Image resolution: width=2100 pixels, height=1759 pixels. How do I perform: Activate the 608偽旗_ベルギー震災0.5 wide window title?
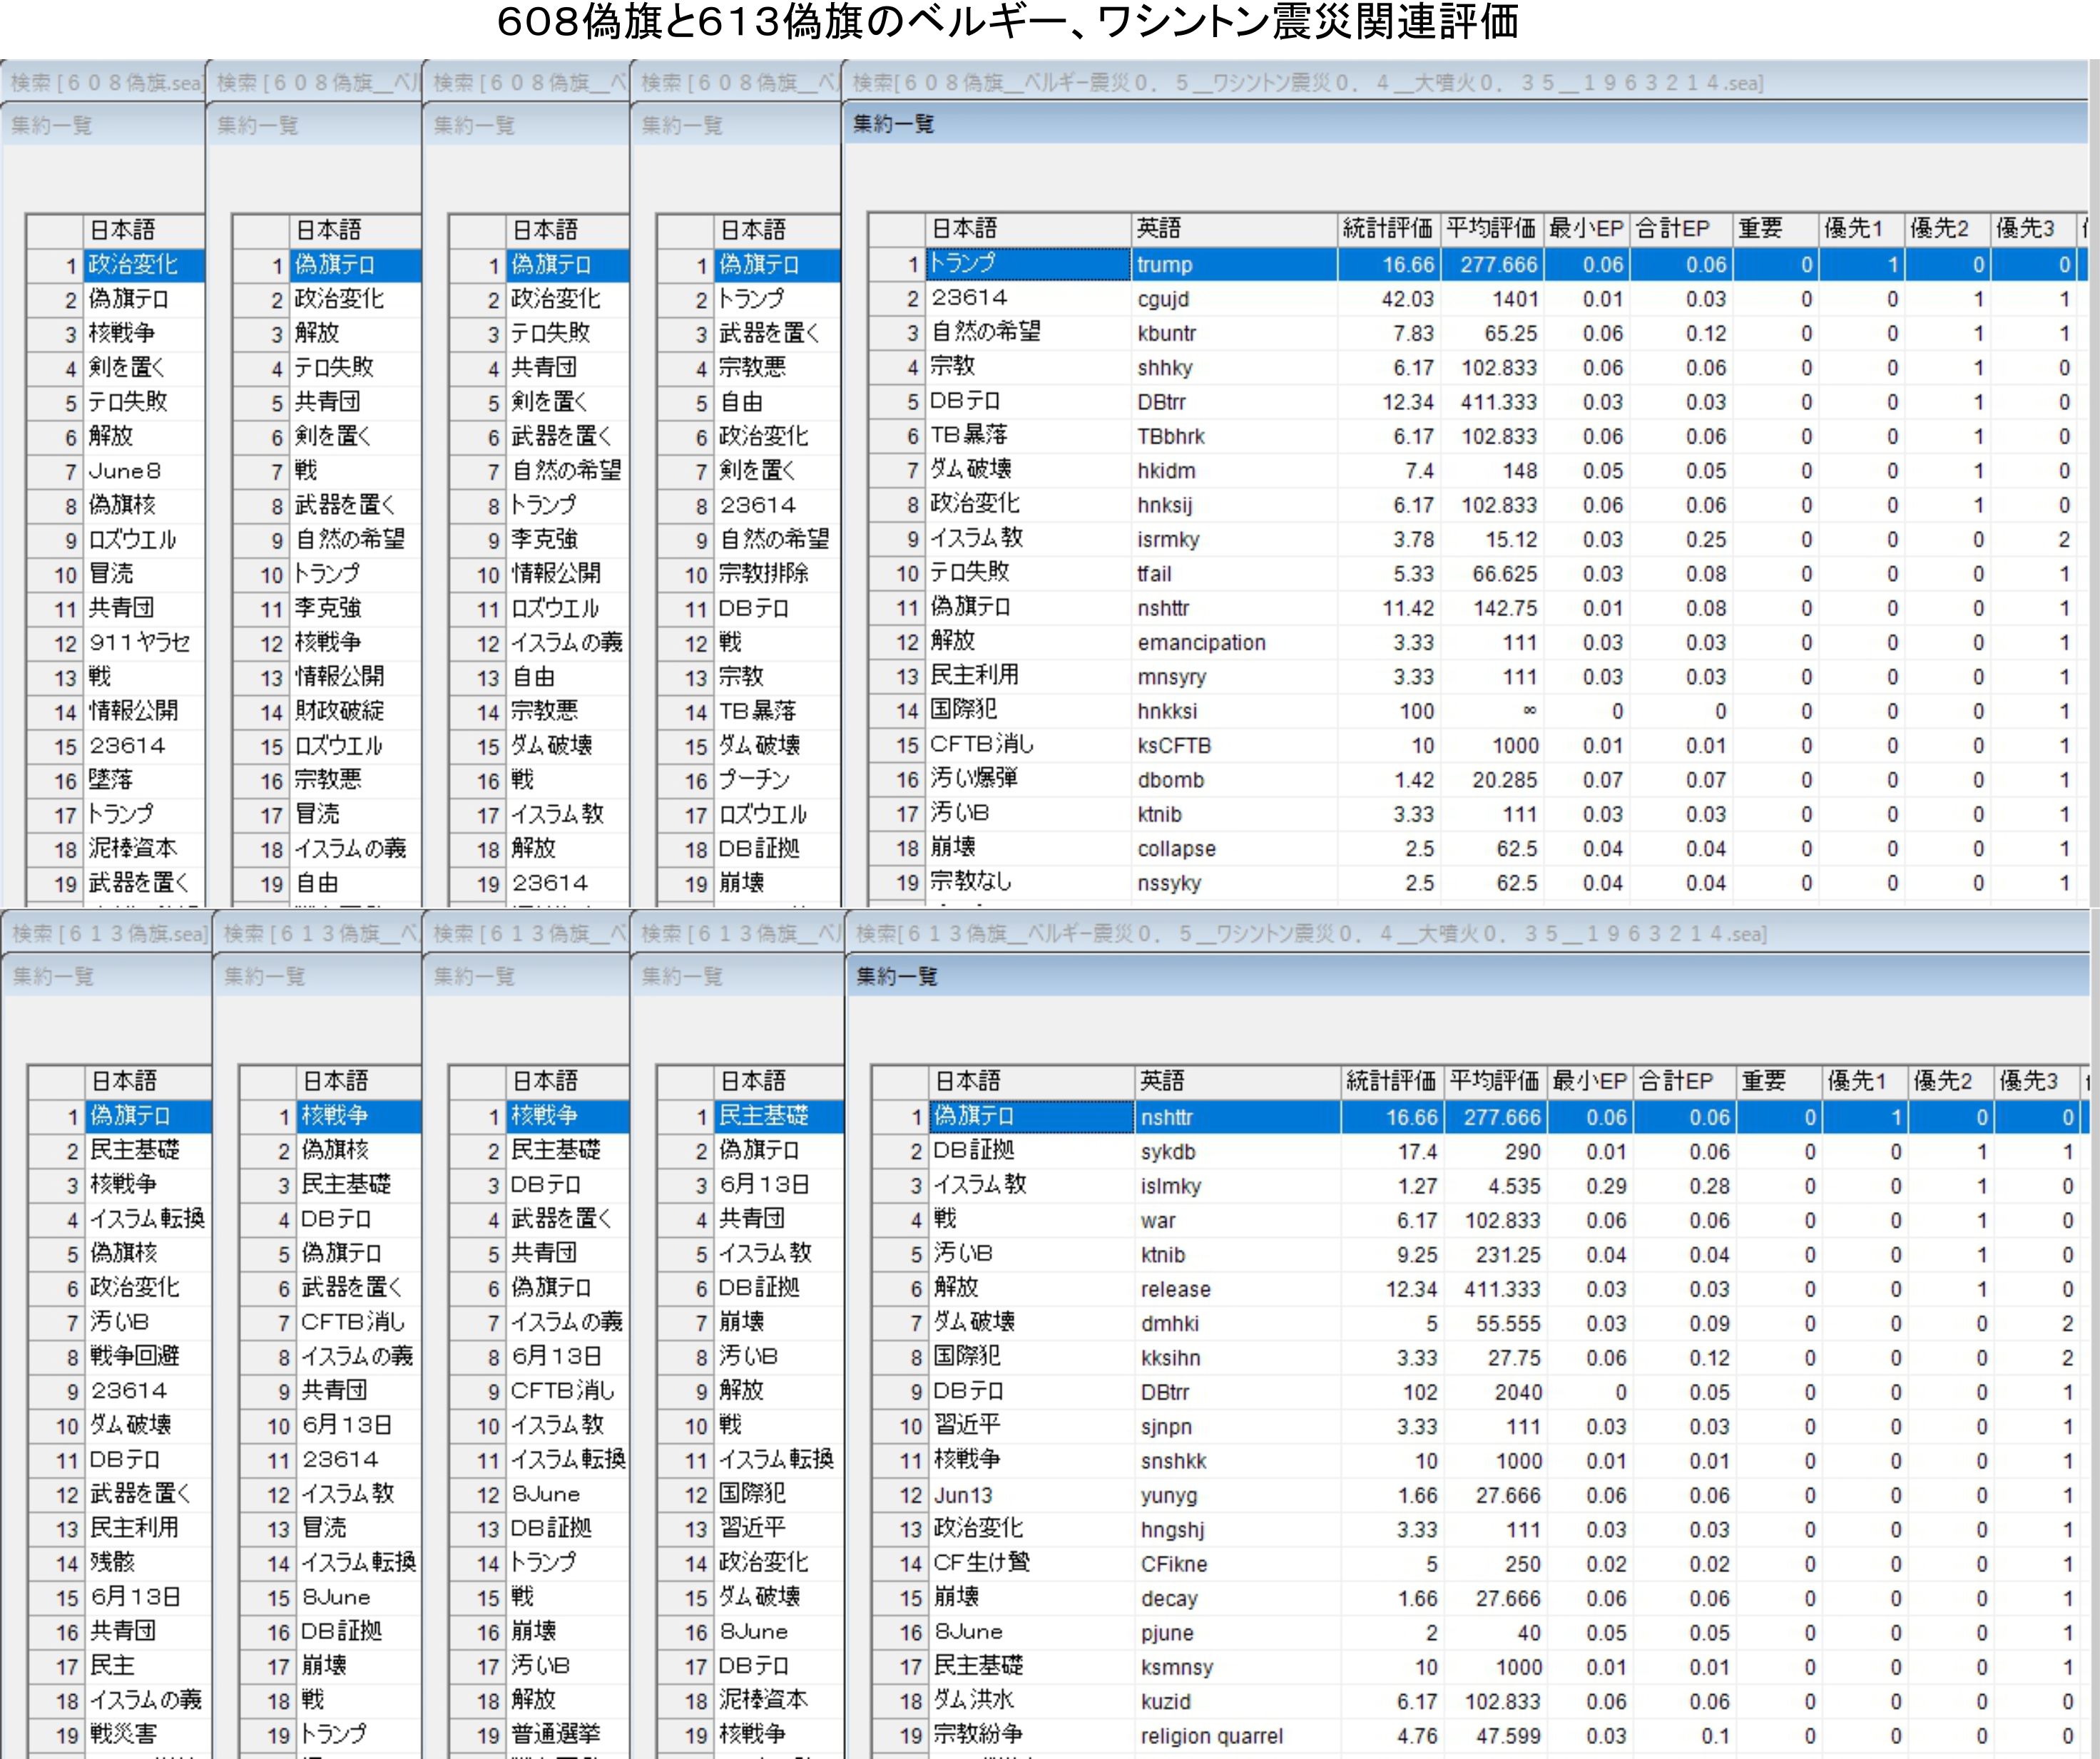point(1307,82)
